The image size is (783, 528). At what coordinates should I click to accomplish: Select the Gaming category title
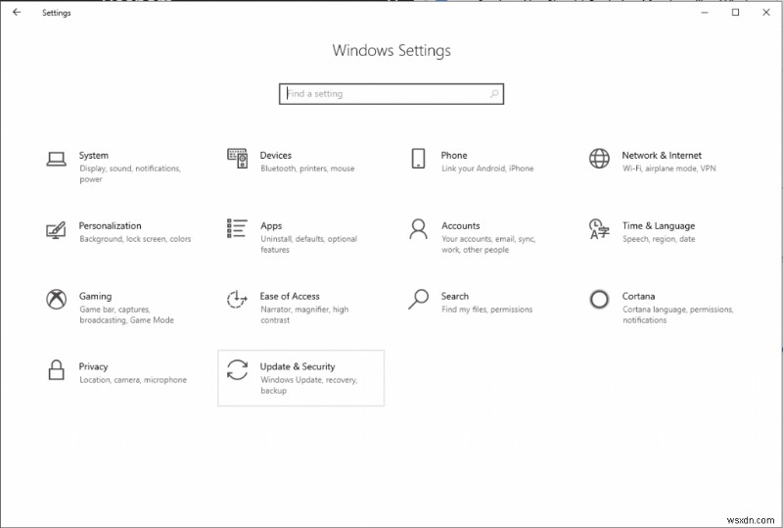(x=95, y=296)
